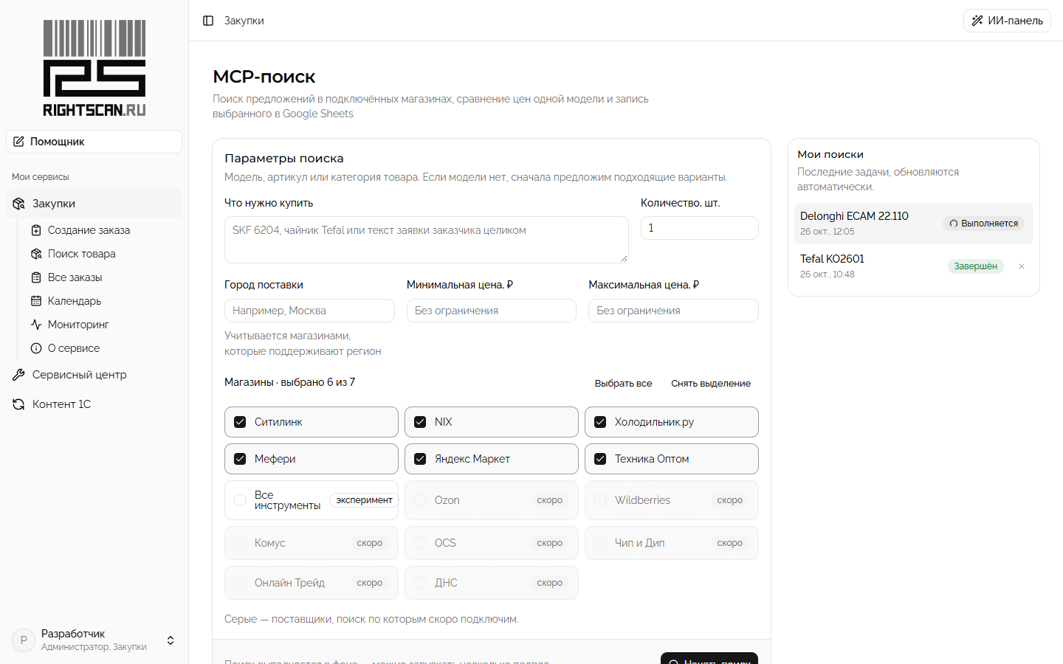Click the Что нужно купить text area
The image size is (1063, 664).
(x=427, y=240)
